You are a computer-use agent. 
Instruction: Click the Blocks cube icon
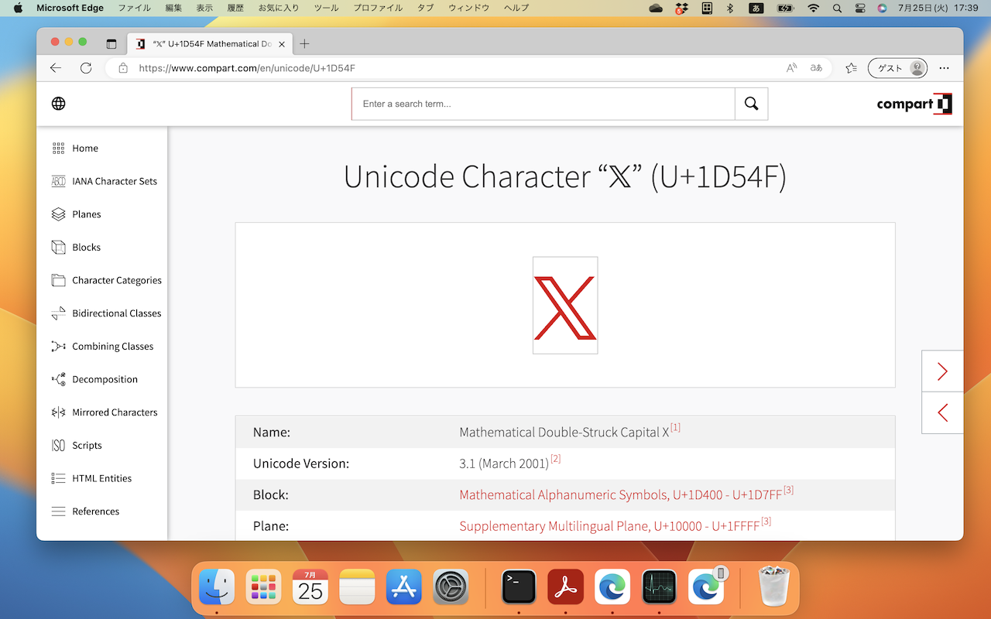58,248
